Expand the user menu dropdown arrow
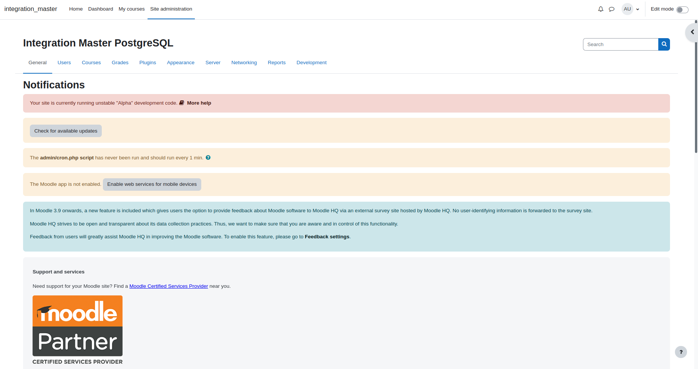The width and height of the screenshot is (698, 369). (638, 9)
